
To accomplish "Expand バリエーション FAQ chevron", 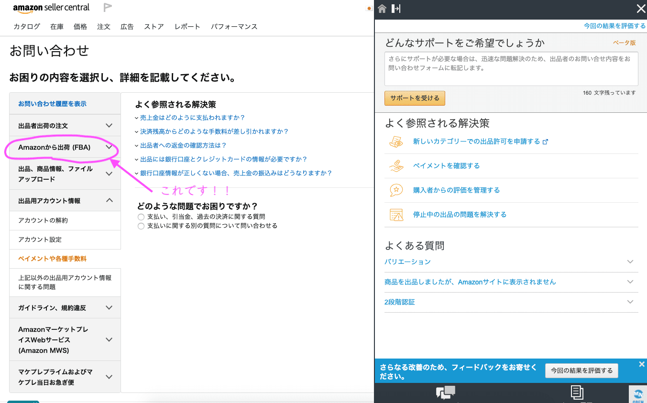I will click(630, 262).
